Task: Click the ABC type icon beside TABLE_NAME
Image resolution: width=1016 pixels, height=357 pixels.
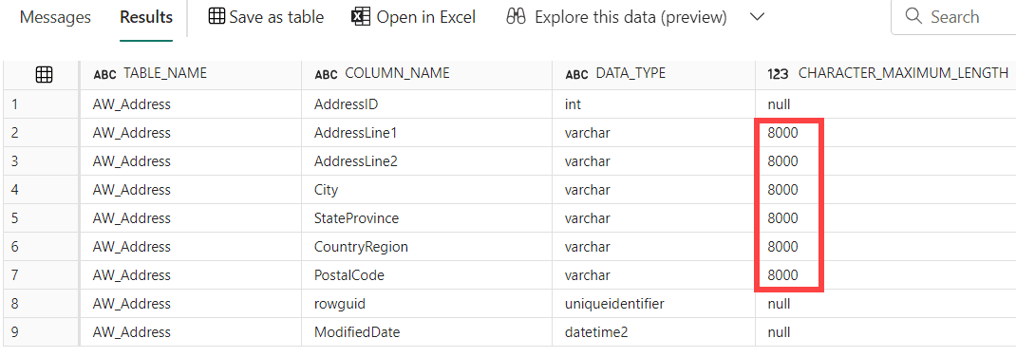Action: click(105, 74)
